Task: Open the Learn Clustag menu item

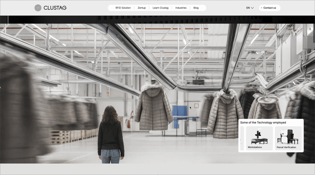Action: pos(160,8)
